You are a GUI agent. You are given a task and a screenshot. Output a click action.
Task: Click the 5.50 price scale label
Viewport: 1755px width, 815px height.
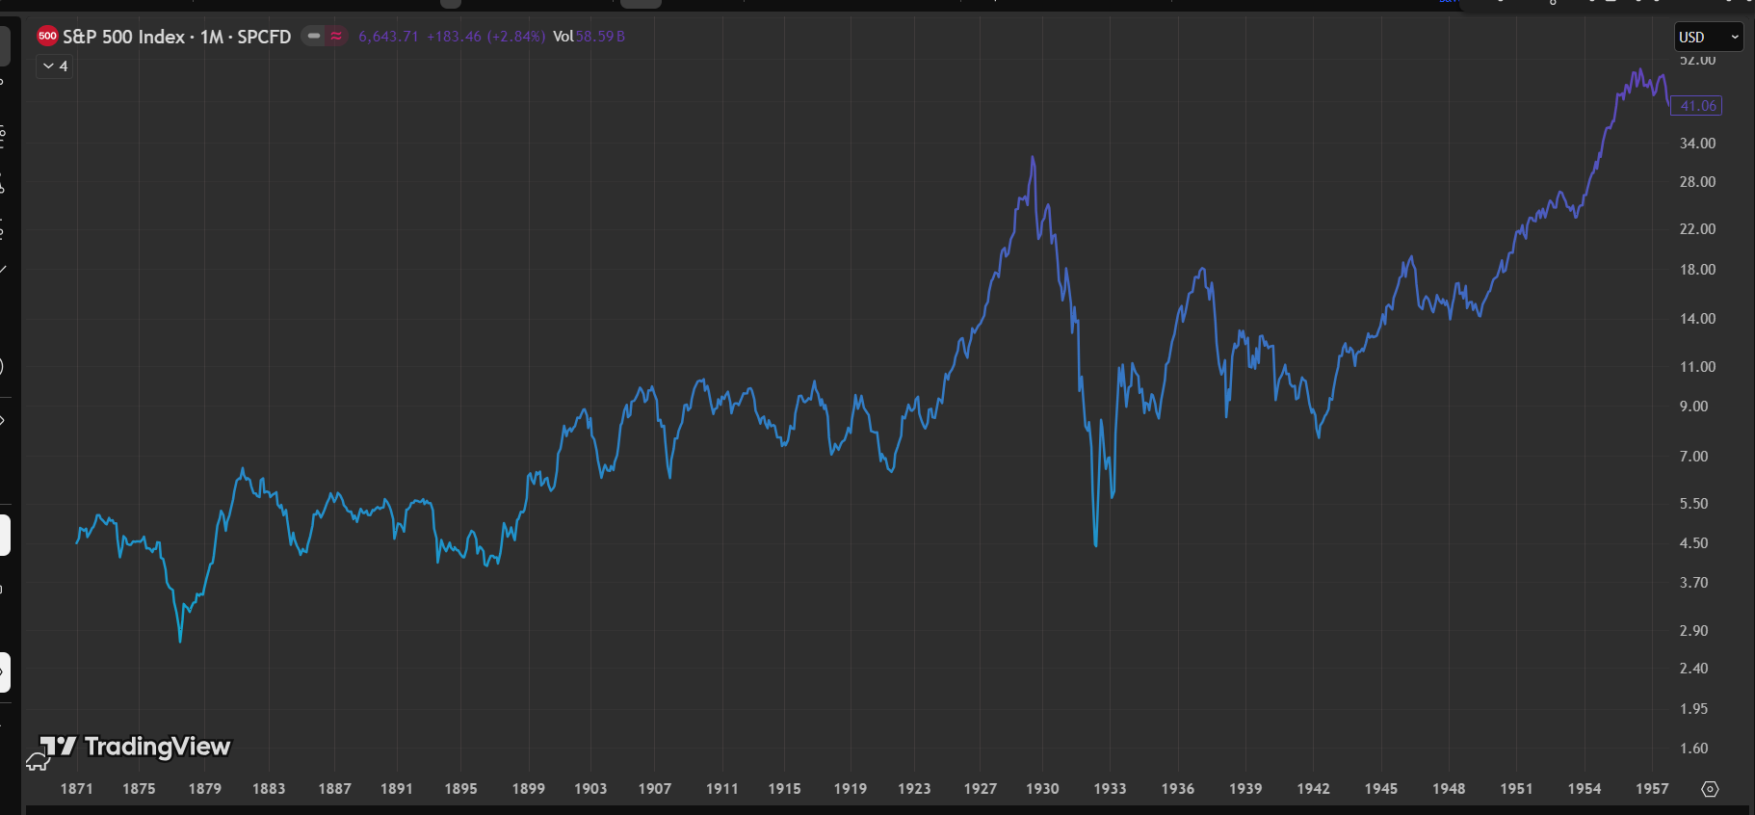point(1694,504)
